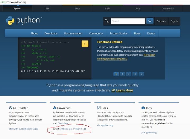190x139 pixels.
Task: Open the Community top bar tab
Action: tap(168, 8)
